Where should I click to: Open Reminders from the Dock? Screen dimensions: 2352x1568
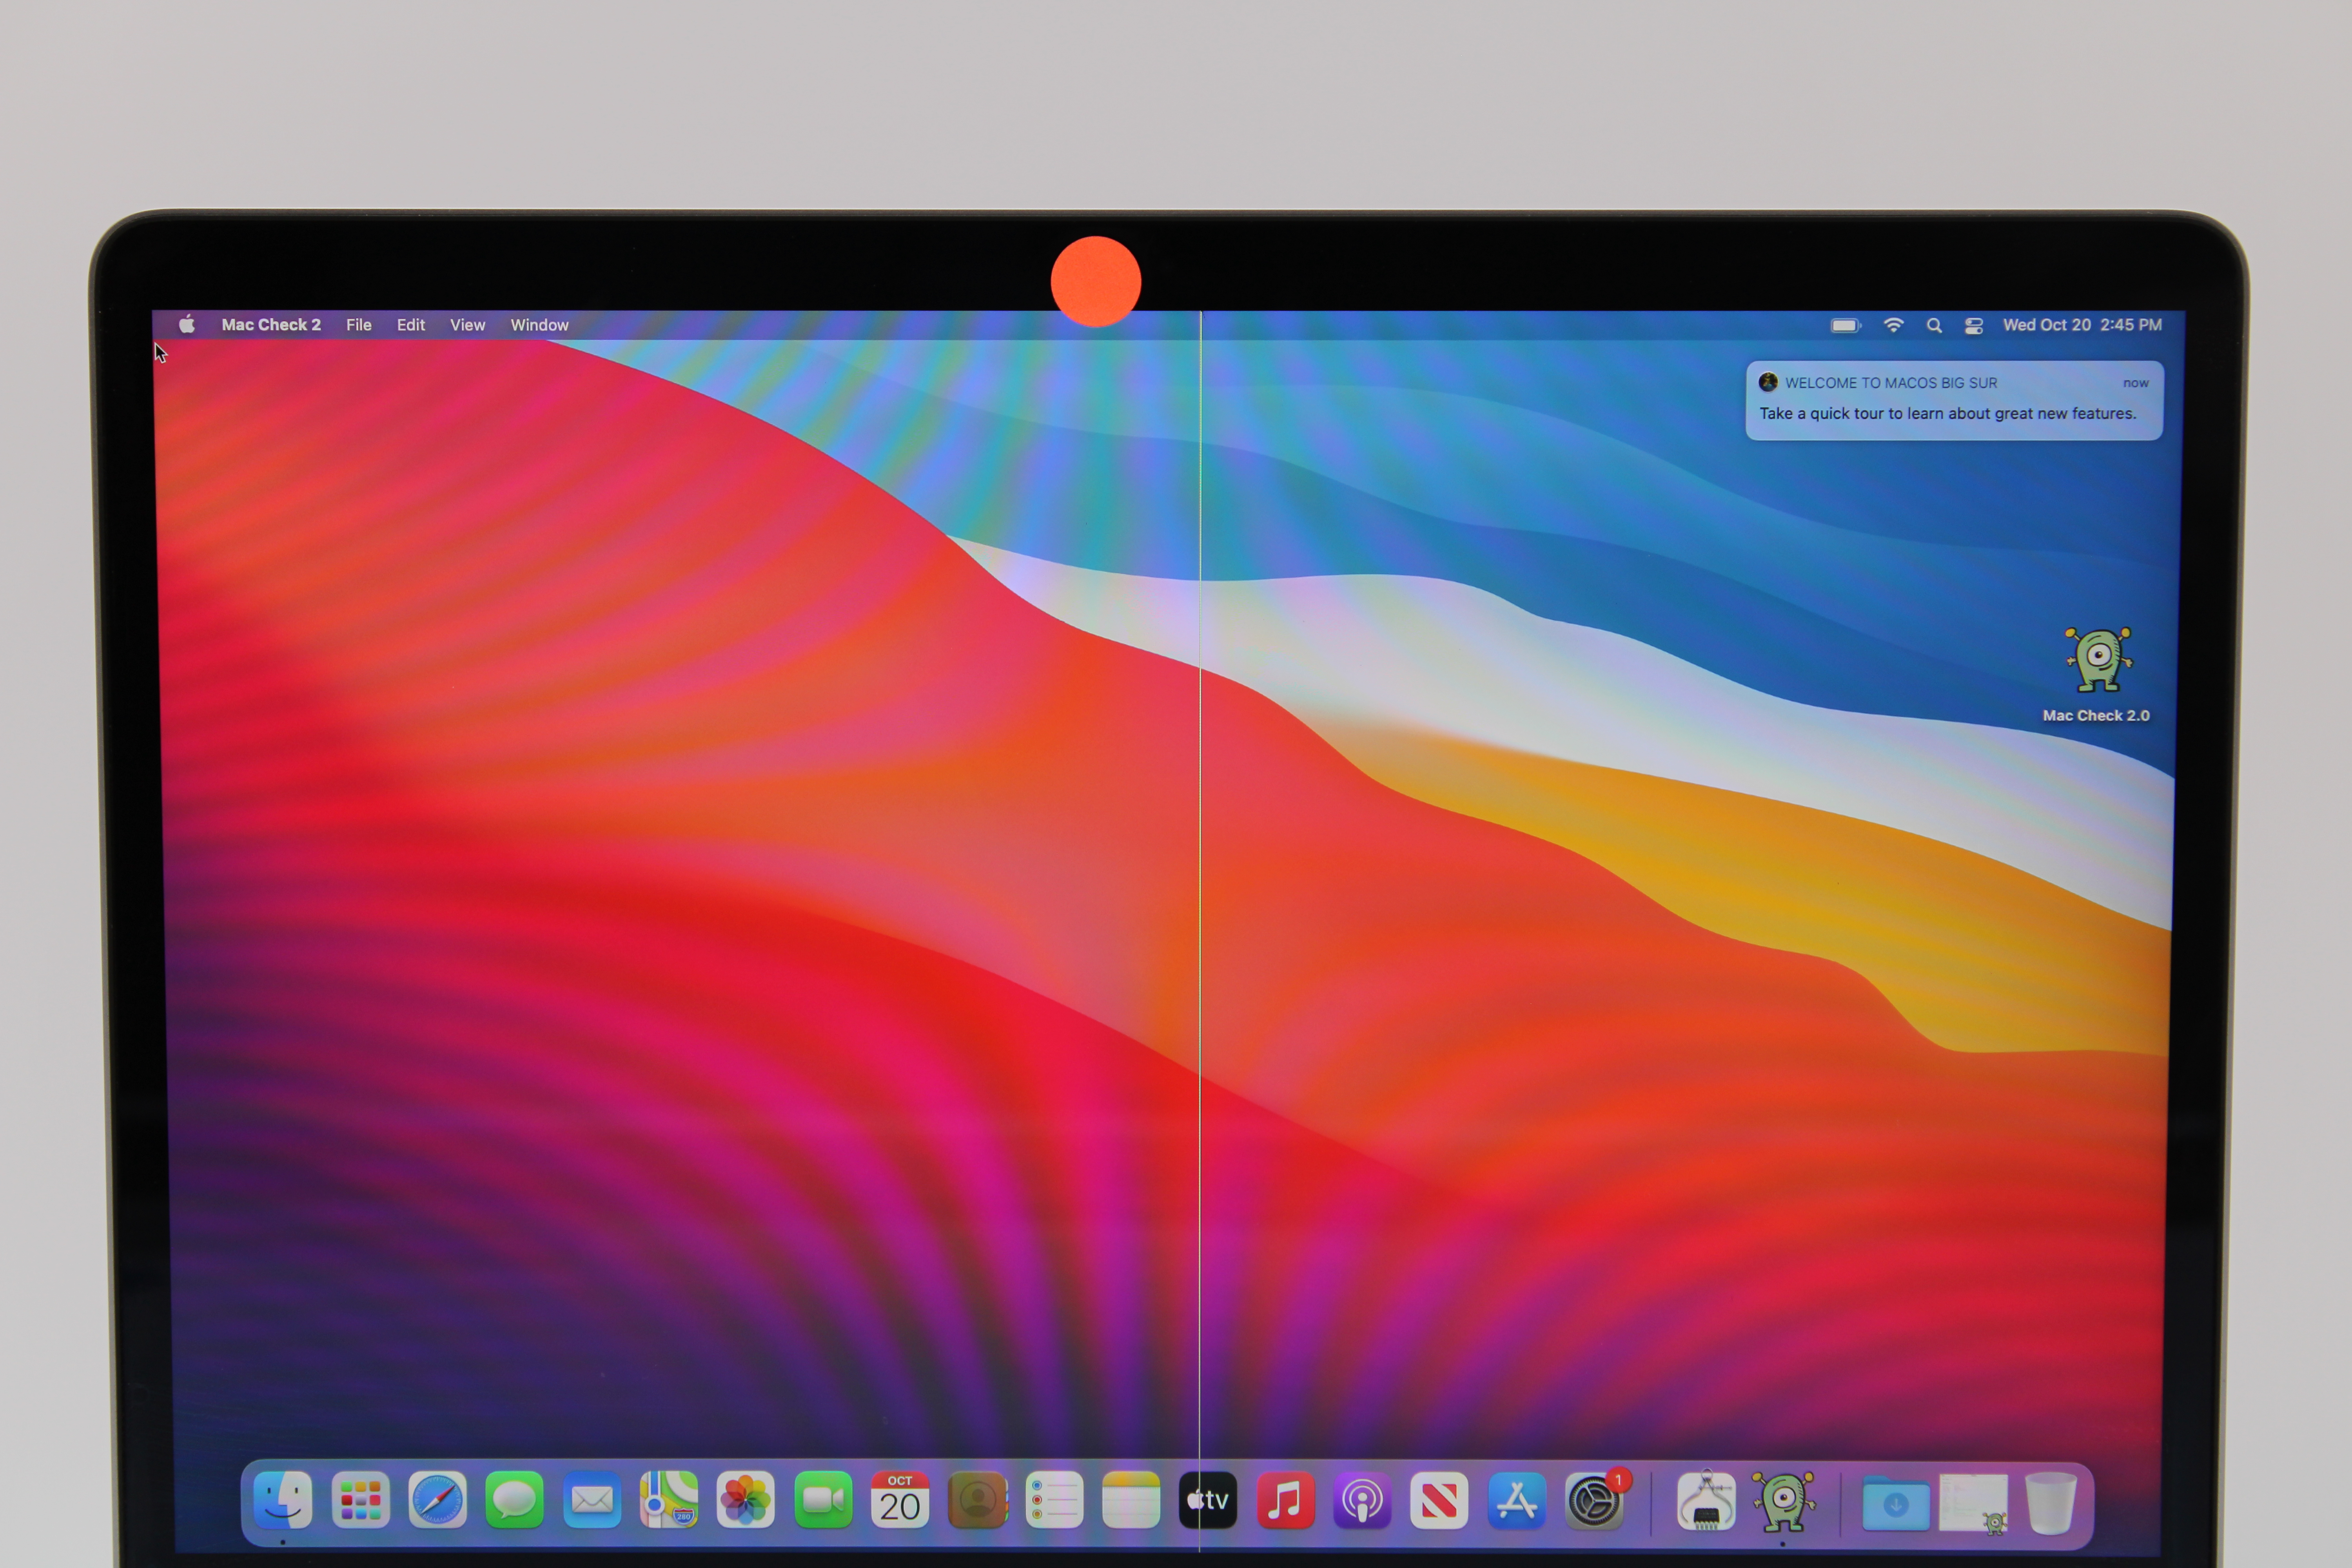point(1054,1500)
